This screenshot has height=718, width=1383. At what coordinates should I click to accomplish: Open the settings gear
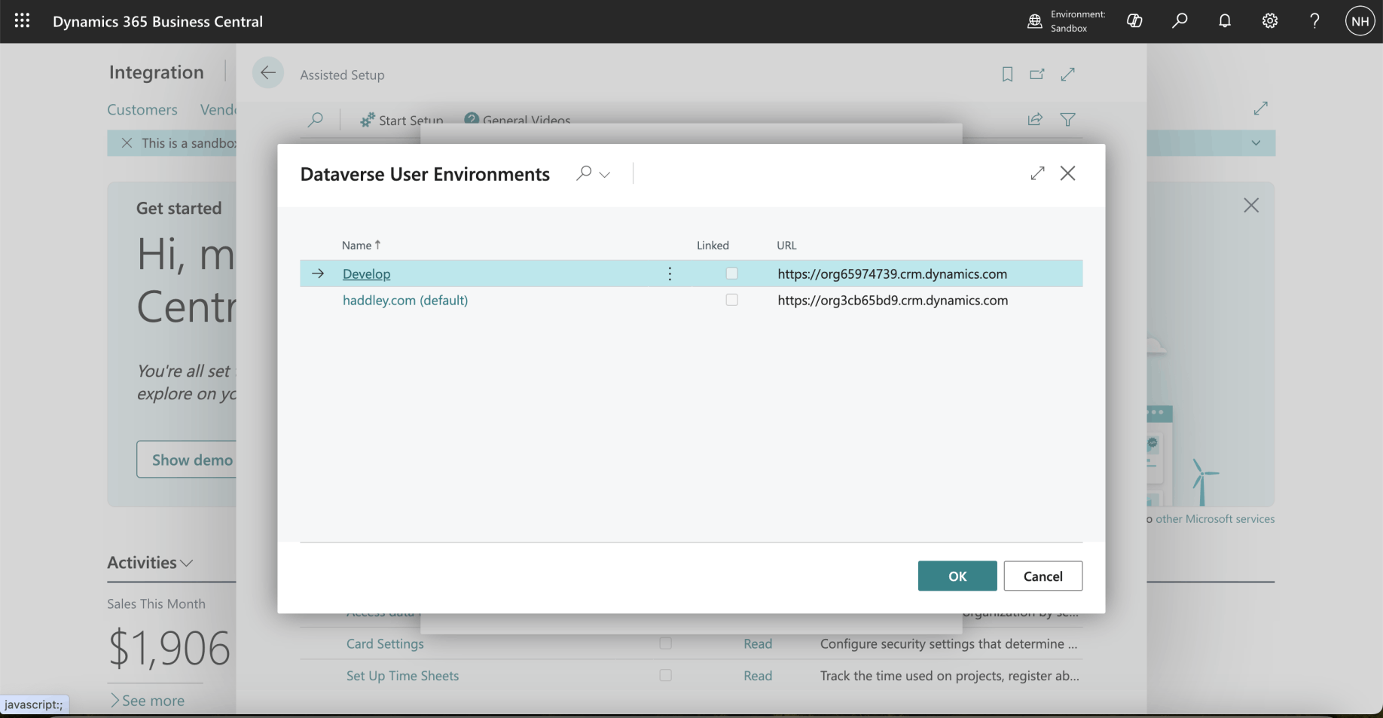(x=1270, y=21)
